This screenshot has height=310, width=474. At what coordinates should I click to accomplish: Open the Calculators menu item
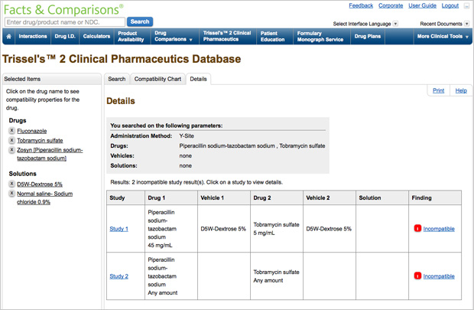click(x=97, y=36)
